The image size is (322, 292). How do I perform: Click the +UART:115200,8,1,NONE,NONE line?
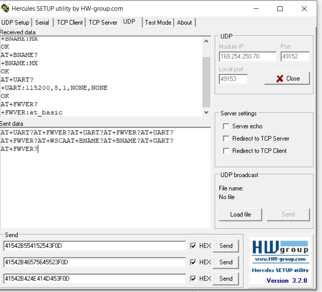(54, 88)
